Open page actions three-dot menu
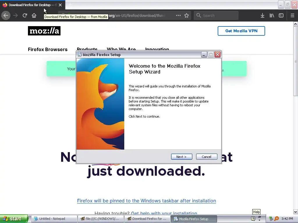This screenshot has height=223, width=298. tap(178, 15)
